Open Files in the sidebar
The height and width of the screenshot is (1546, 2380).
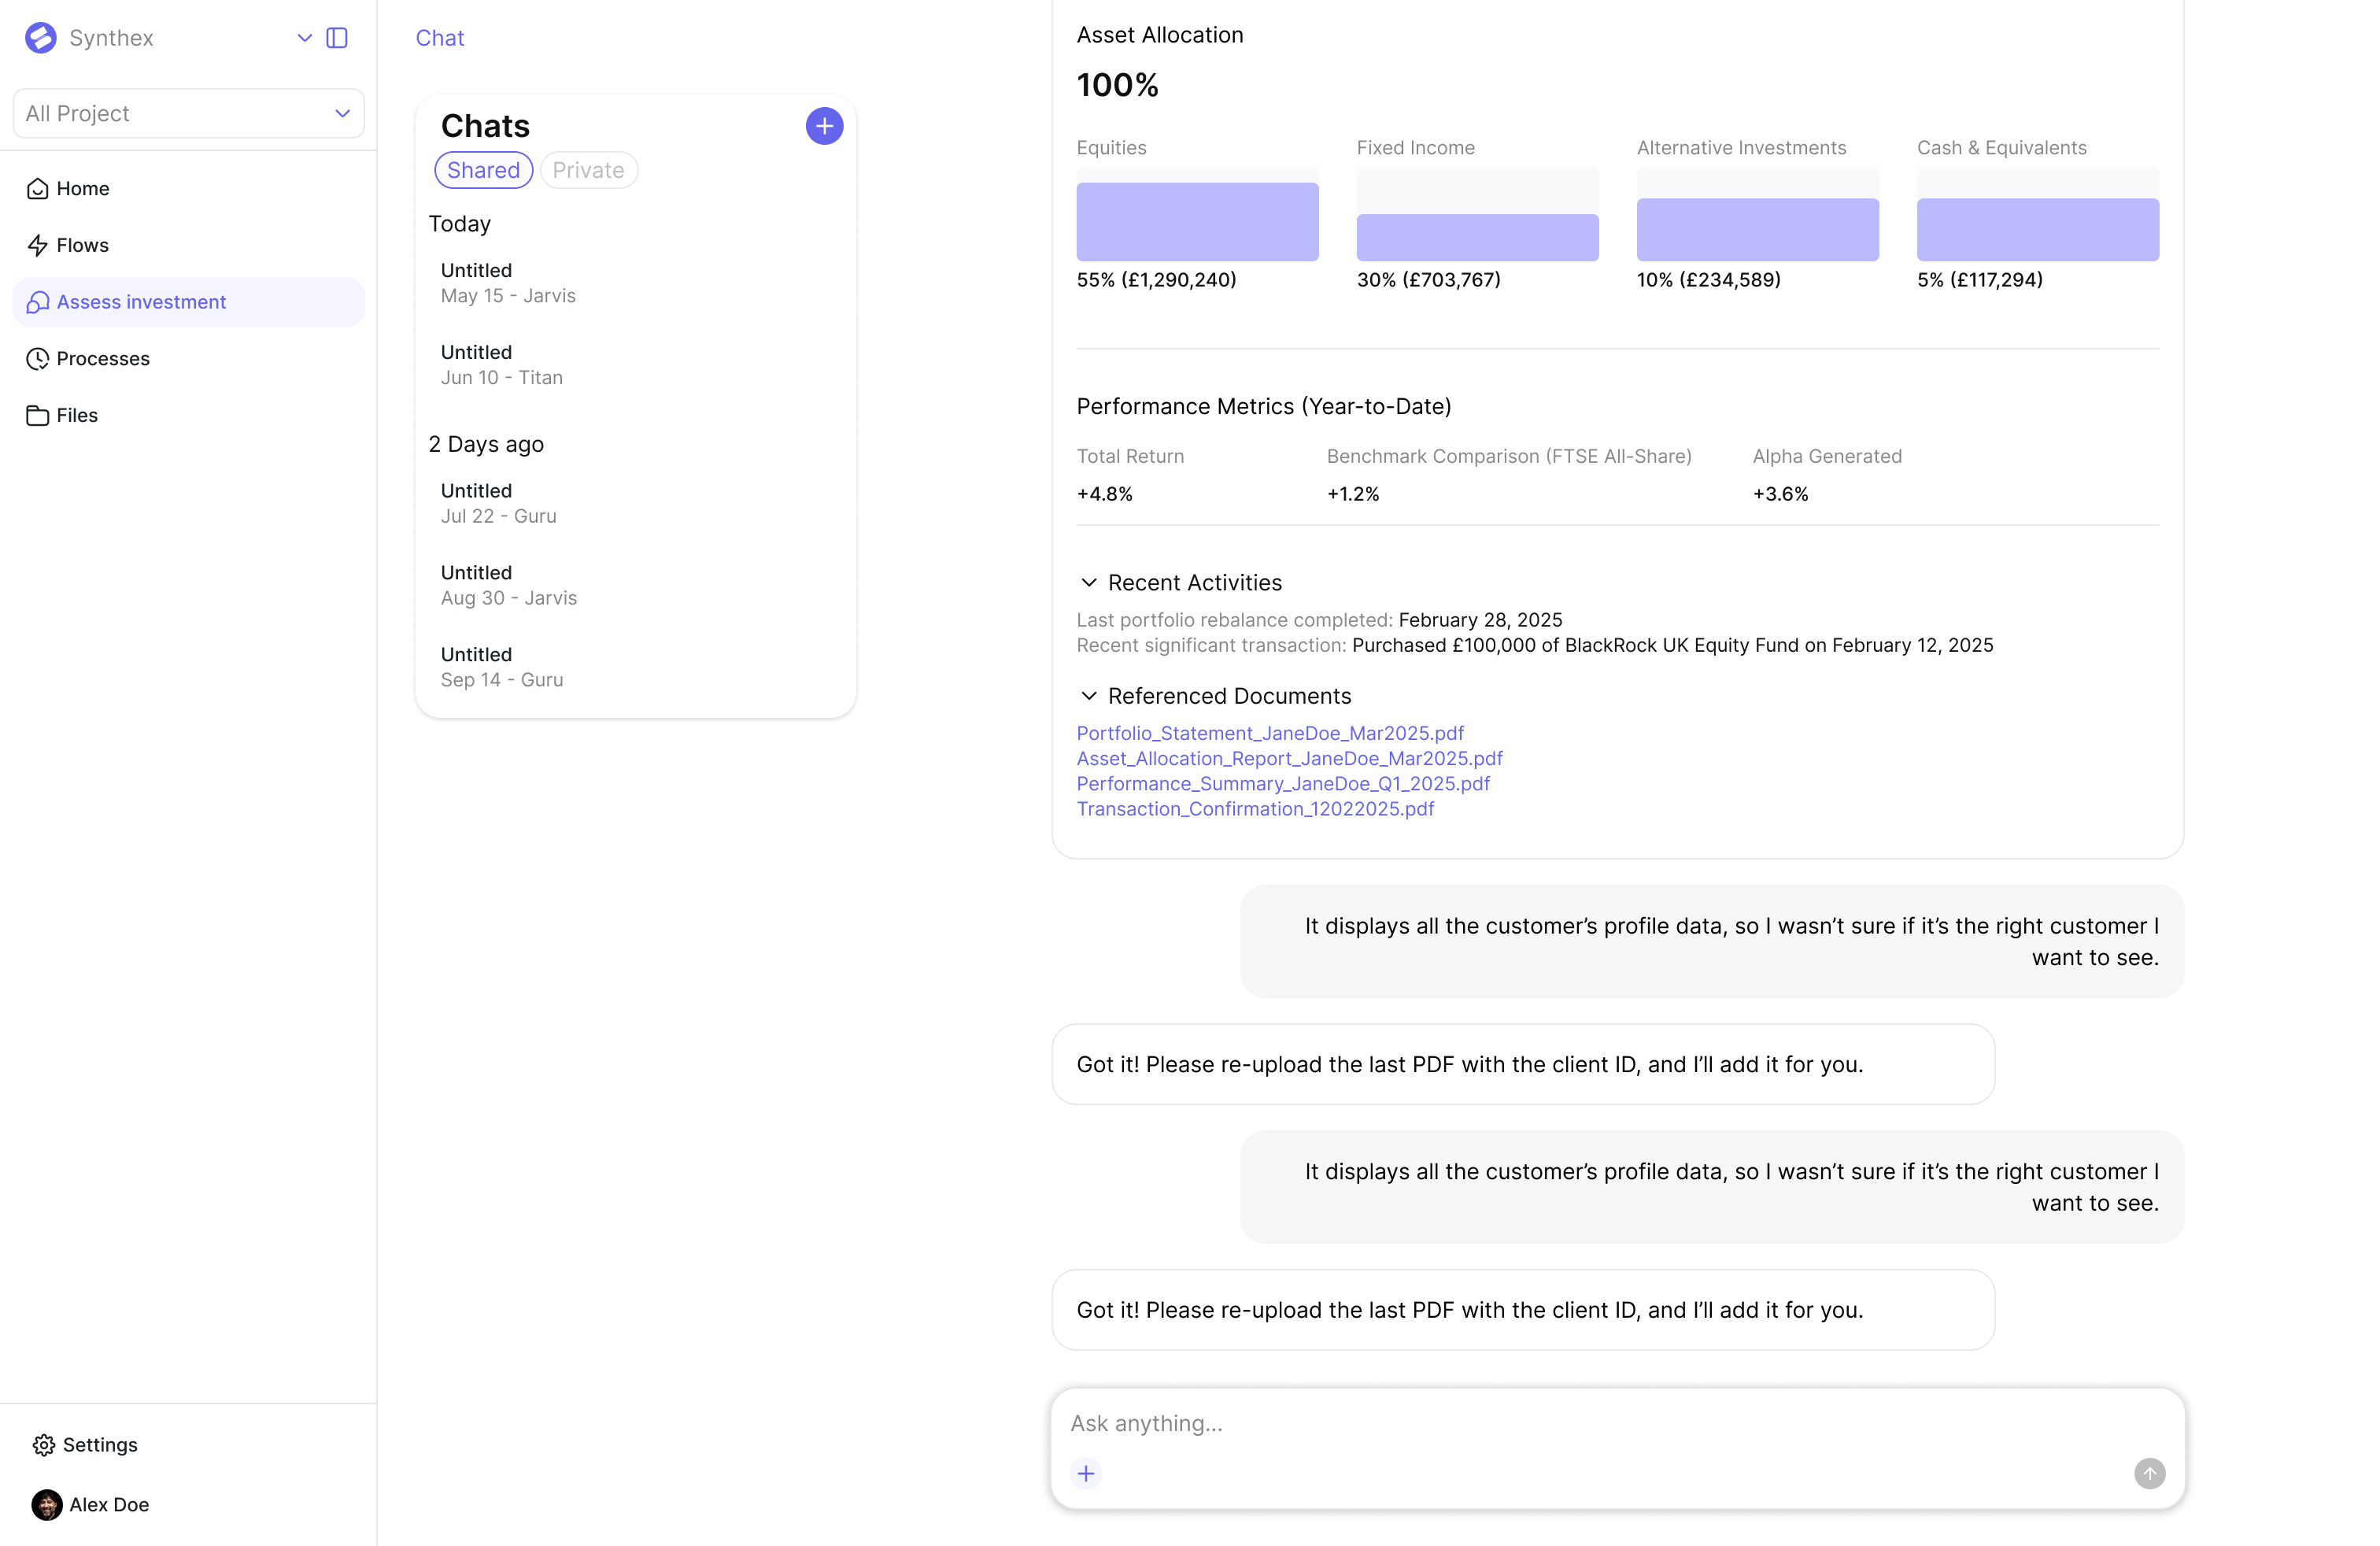coord(189,415)
